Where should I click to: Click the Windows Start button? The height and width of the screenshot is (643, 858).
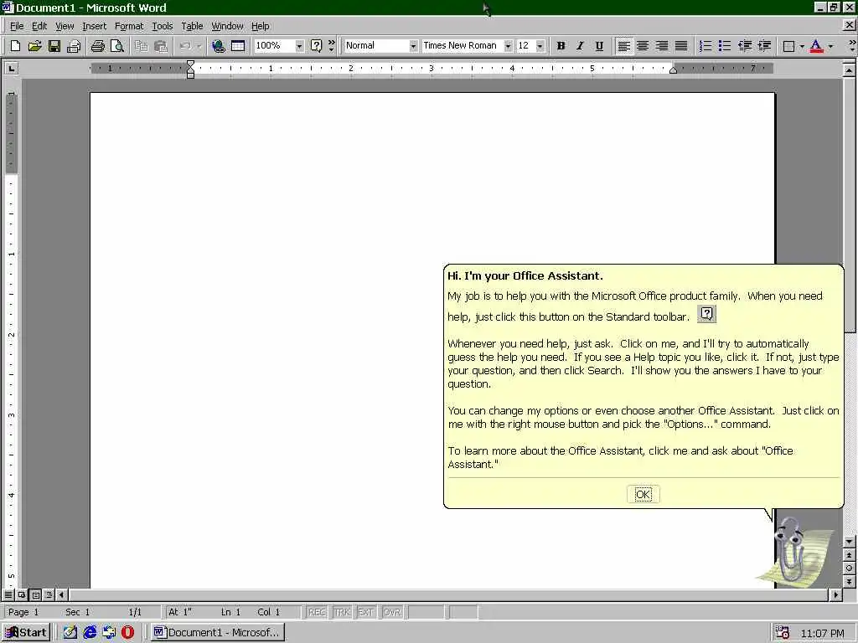pyautogui.click(x=26, y=633)
